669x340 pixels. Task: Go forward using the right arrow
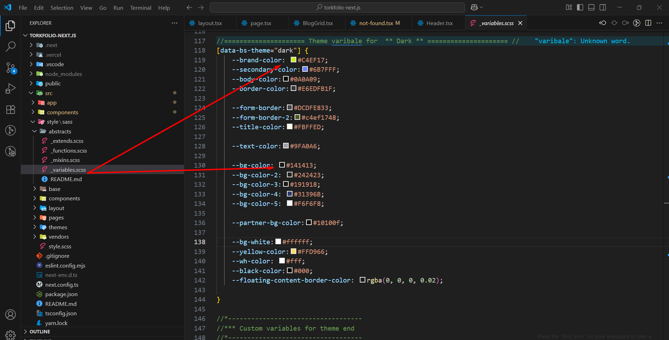coord(201,7)
